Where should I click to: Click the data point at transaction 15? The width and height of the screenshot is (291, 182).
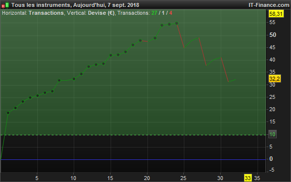click(111, 56)
